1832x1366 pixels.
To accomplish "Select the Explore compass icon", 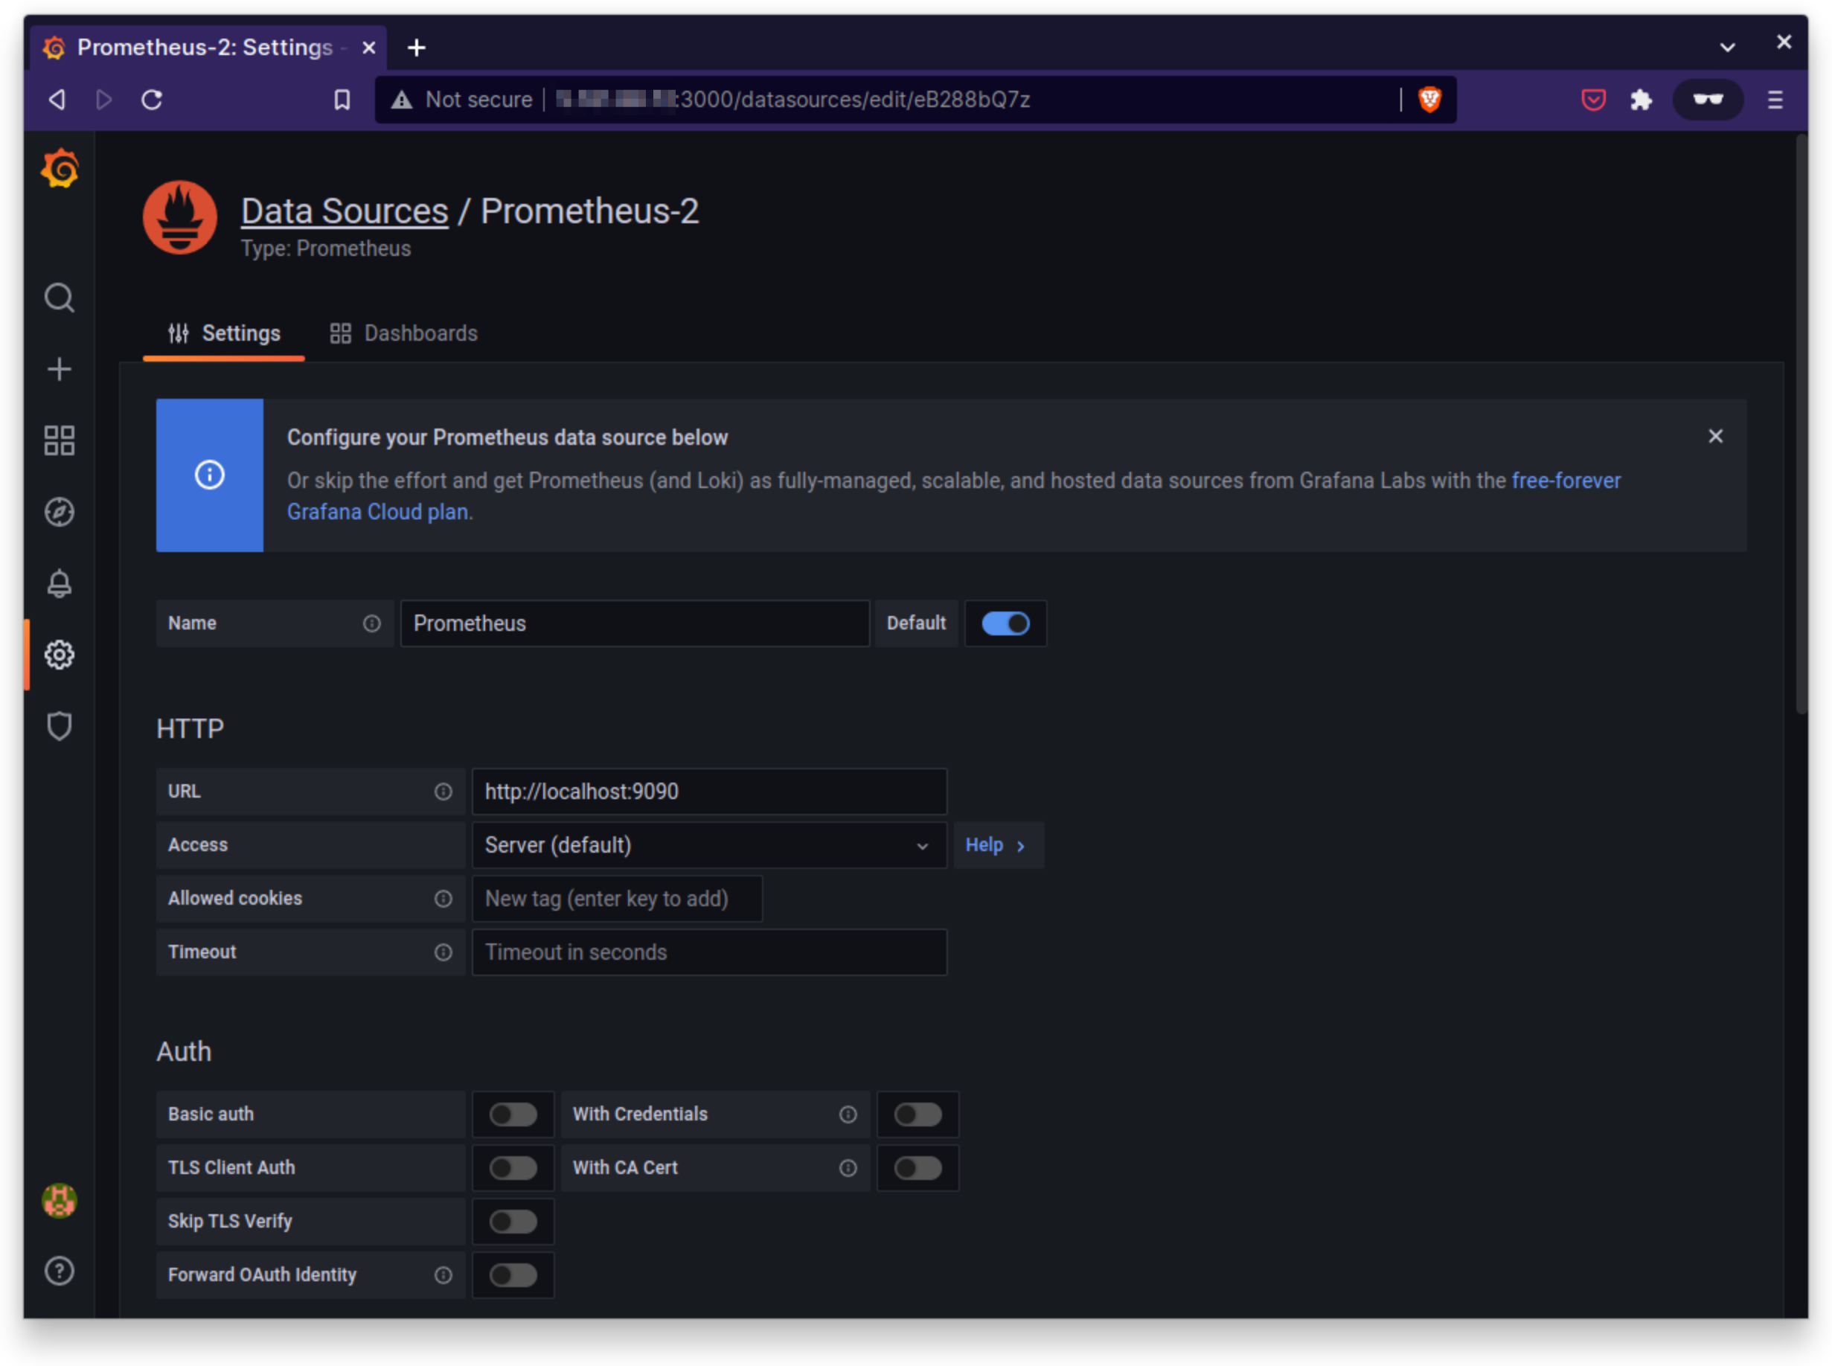I will pyautogui.click(x=59, y=512).
